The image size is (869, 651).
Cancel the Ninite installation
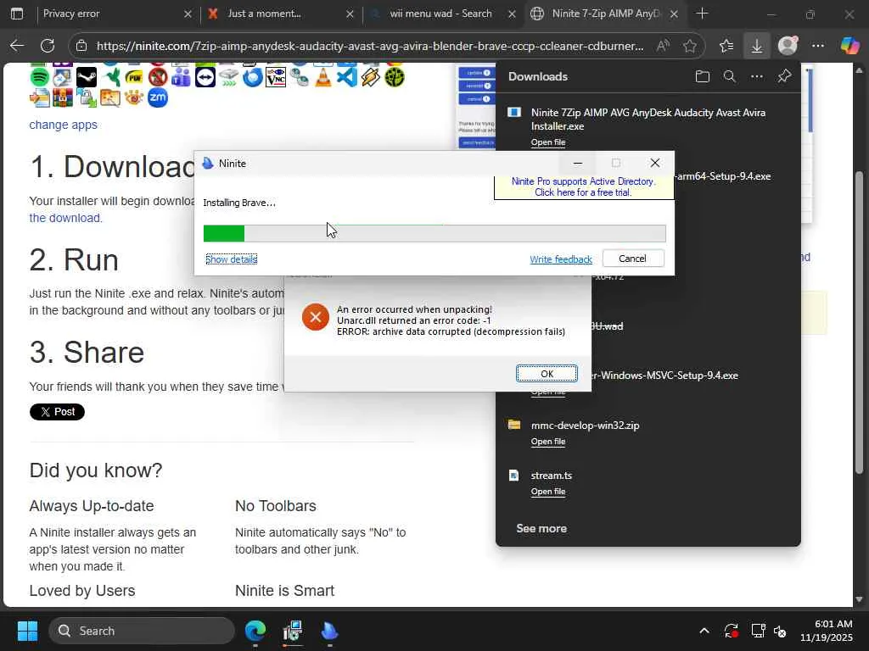(633, 259)
